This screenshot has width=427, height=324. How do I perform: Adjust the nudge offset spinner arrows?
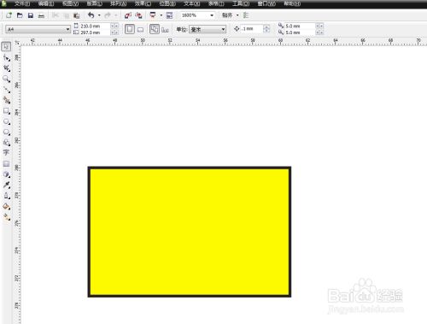click(266, 29)
